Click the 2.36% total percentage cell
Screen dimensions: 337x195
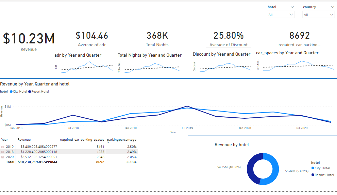point(132,162)
